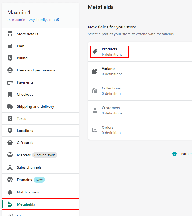Image resolution: width=192 pixels, height=216 pixels.
Task: Select Taxes in the sidebar
Action: (x=21, y=118)
